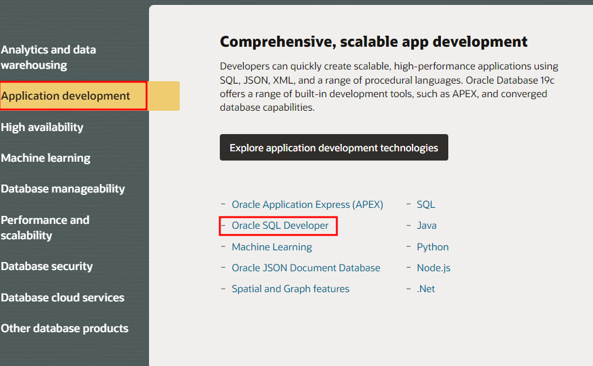Image resolution: width=593 pixels, height=366 pixels.
Task: Open the .Net link
Action: tap(426, 289)
